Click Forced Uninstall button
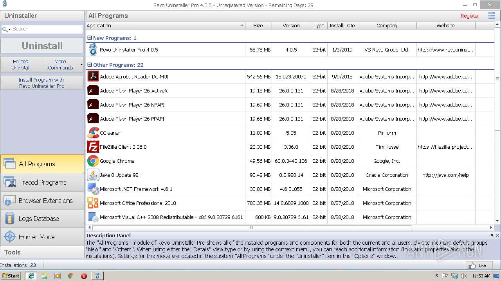Viewport: 501px width, 281px height. pyautogui.click(x=21, y=64)
